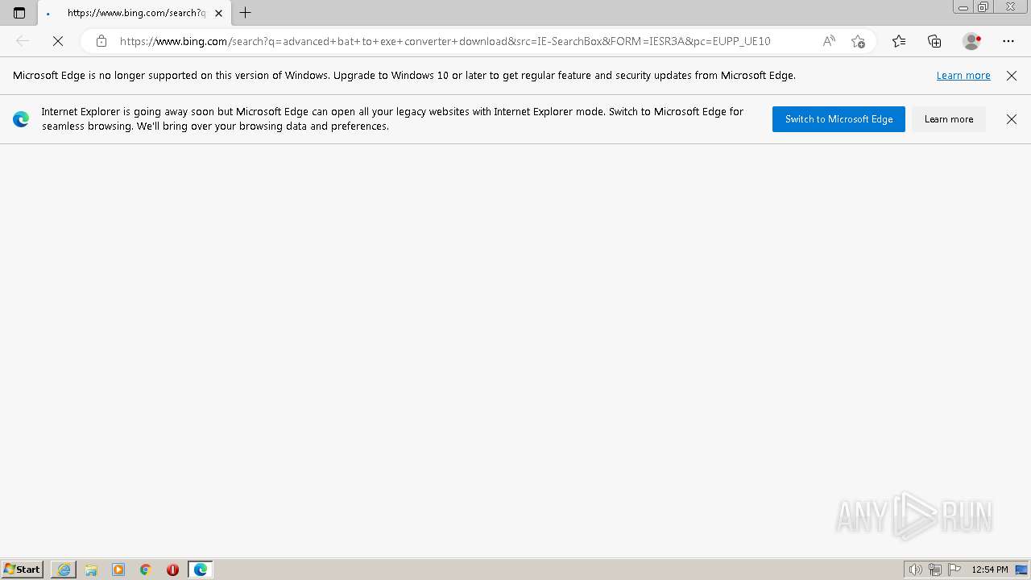
Task: Go back to previous page
Action: (23, 41)
